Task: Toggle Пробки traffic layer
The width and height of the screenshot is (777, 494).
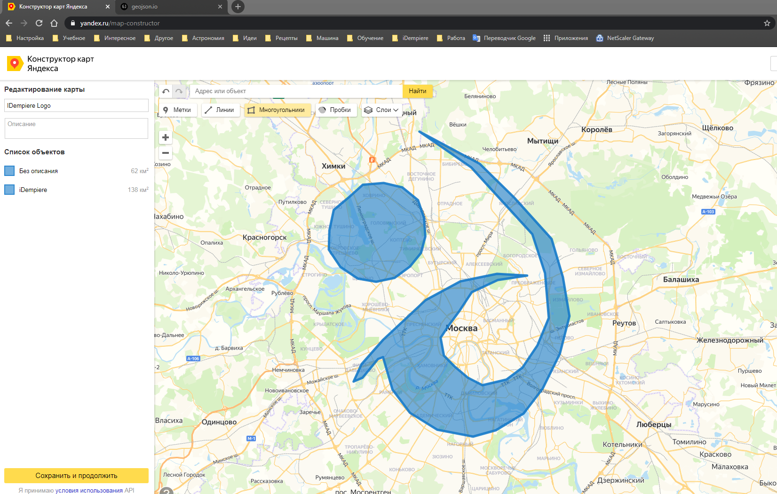Action: tap(335, 110)
